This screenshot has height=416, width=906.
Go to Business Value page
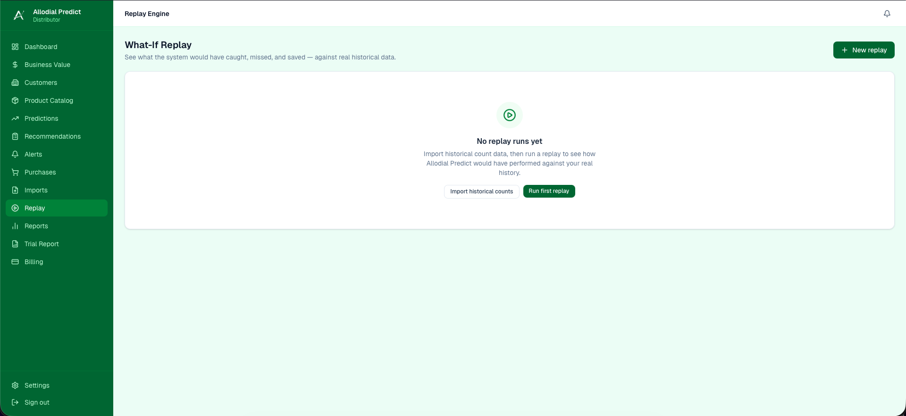tap(57, 65)
